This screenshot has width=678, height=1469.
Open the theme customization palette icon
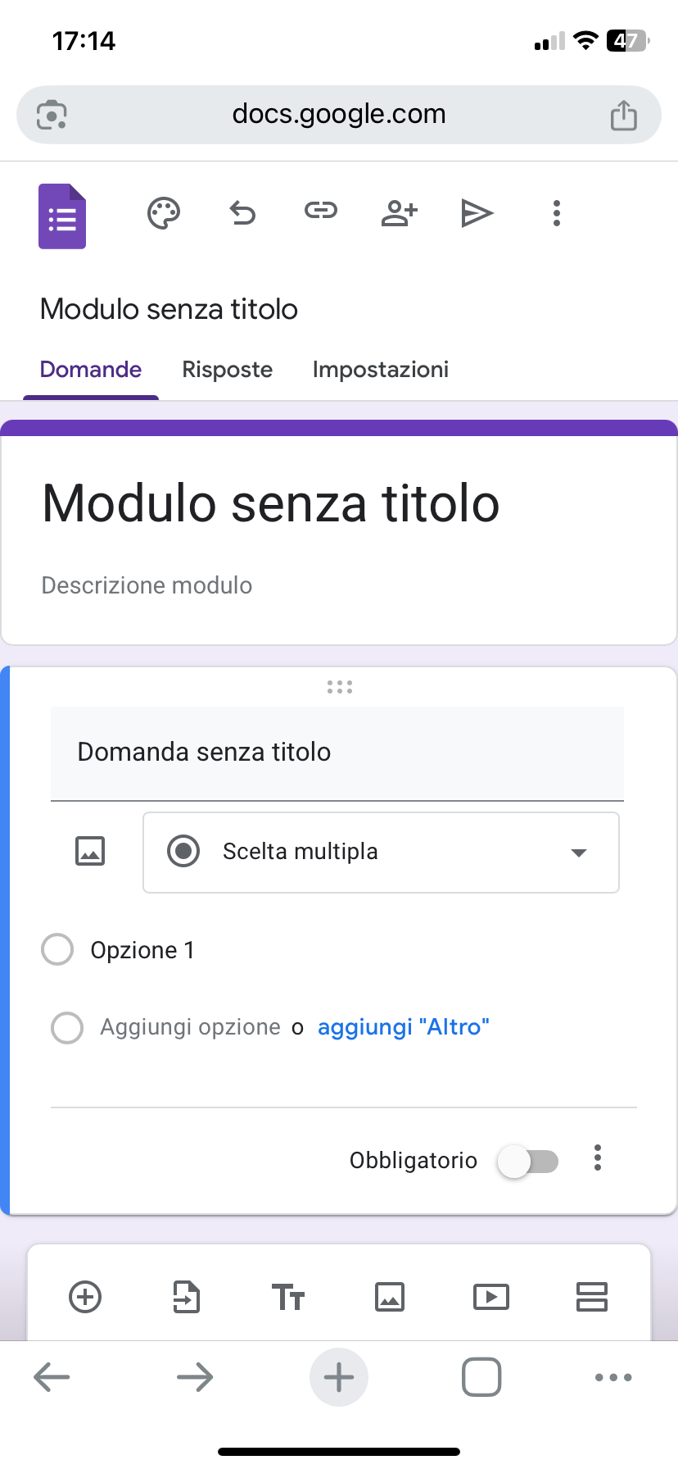coord(164,213)
